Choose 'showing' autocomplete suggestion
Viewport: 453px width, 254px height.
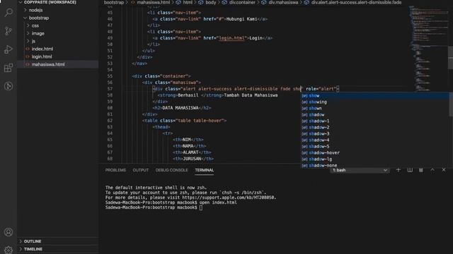pyautogui.click(x=375, y=102)
